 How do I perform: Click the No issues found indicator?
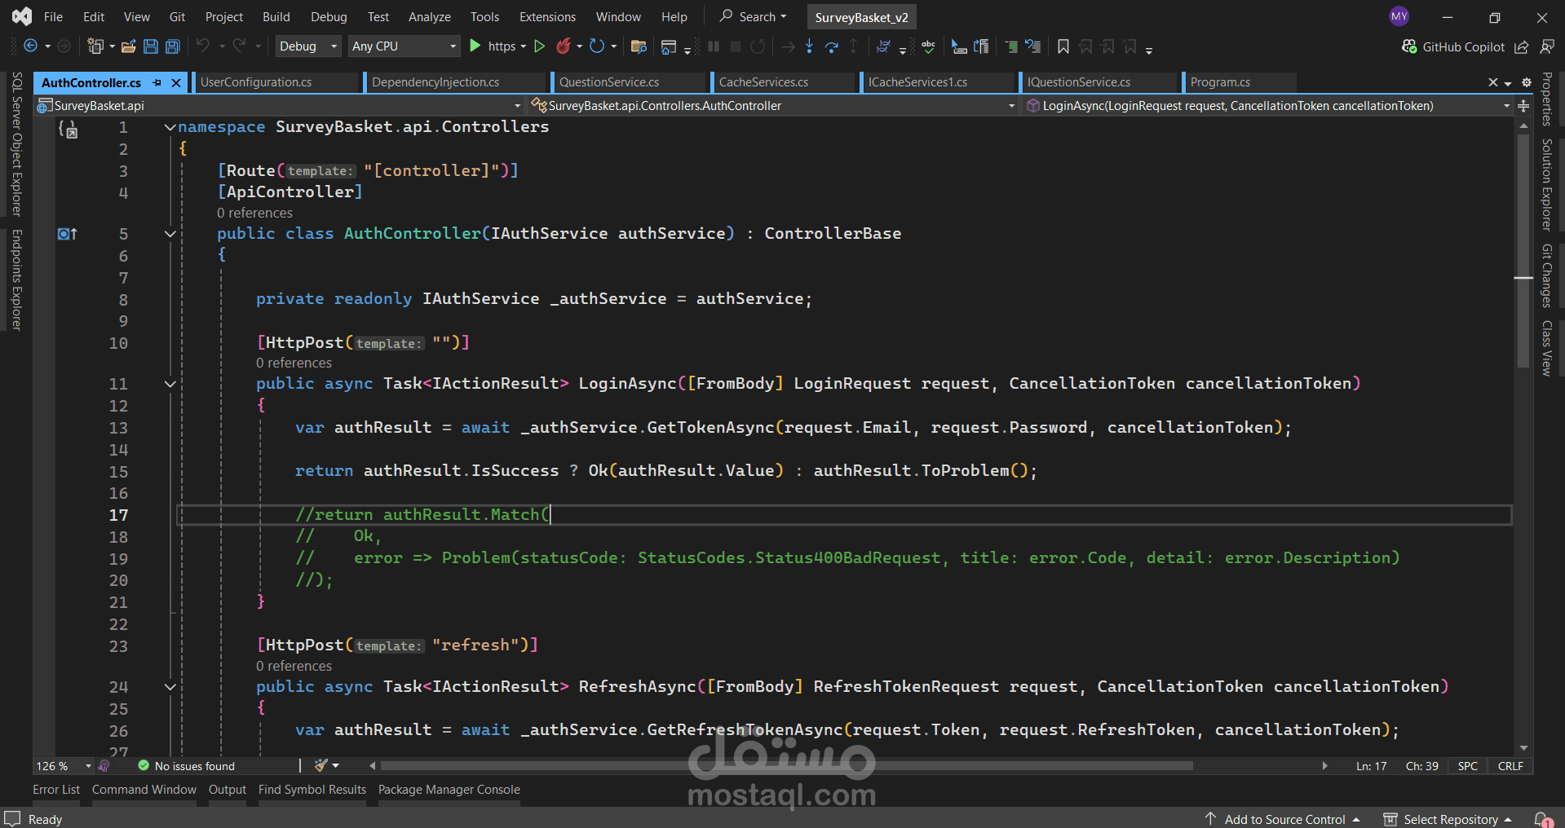(187, 766)
